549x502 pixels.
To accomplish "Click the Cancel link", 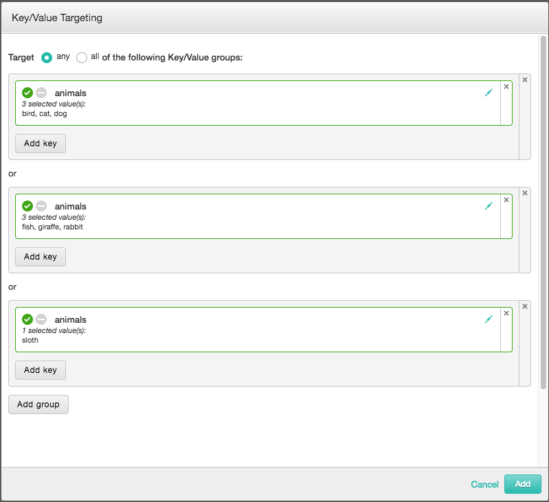I will pos(484,484).
